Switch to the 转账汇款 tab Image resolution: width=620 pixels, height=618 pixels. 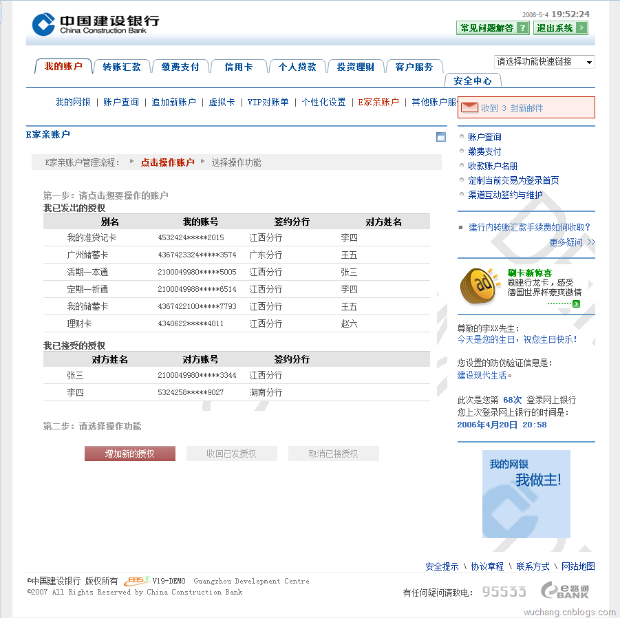pos(122,67)
